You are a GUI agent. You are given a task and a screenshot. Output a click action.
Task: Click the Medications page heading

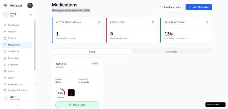pos(64,5)
